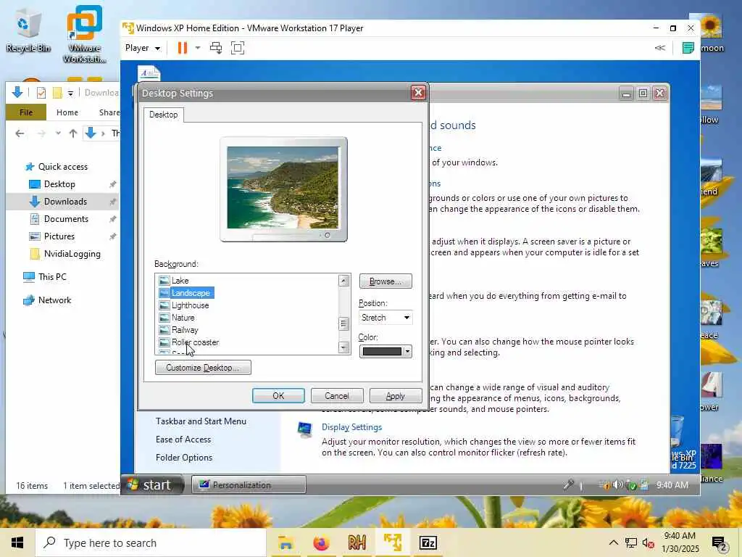This screenshot has width=742, height=557.
Task: Select Quick access in navigation pane
Action: pos(62,167)
